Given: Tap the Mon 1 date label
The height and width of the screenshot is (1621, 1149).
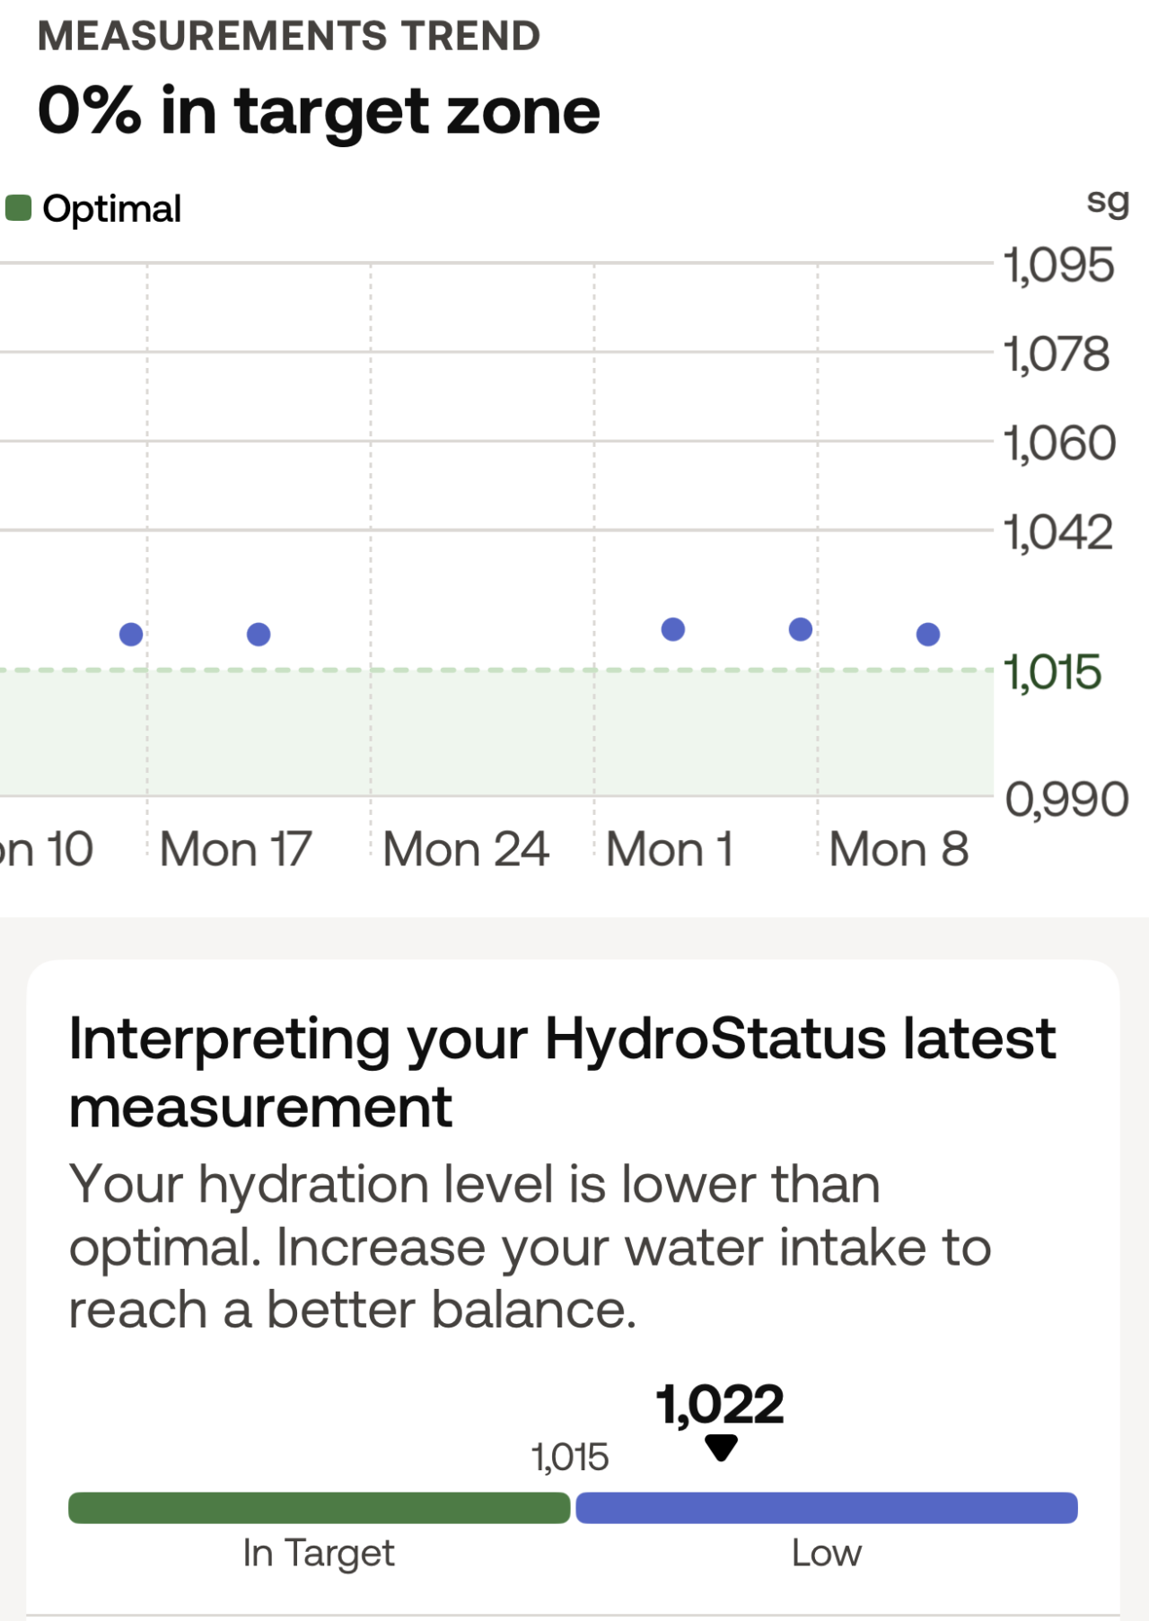Looking at the screenshot, I should point(670,849).
